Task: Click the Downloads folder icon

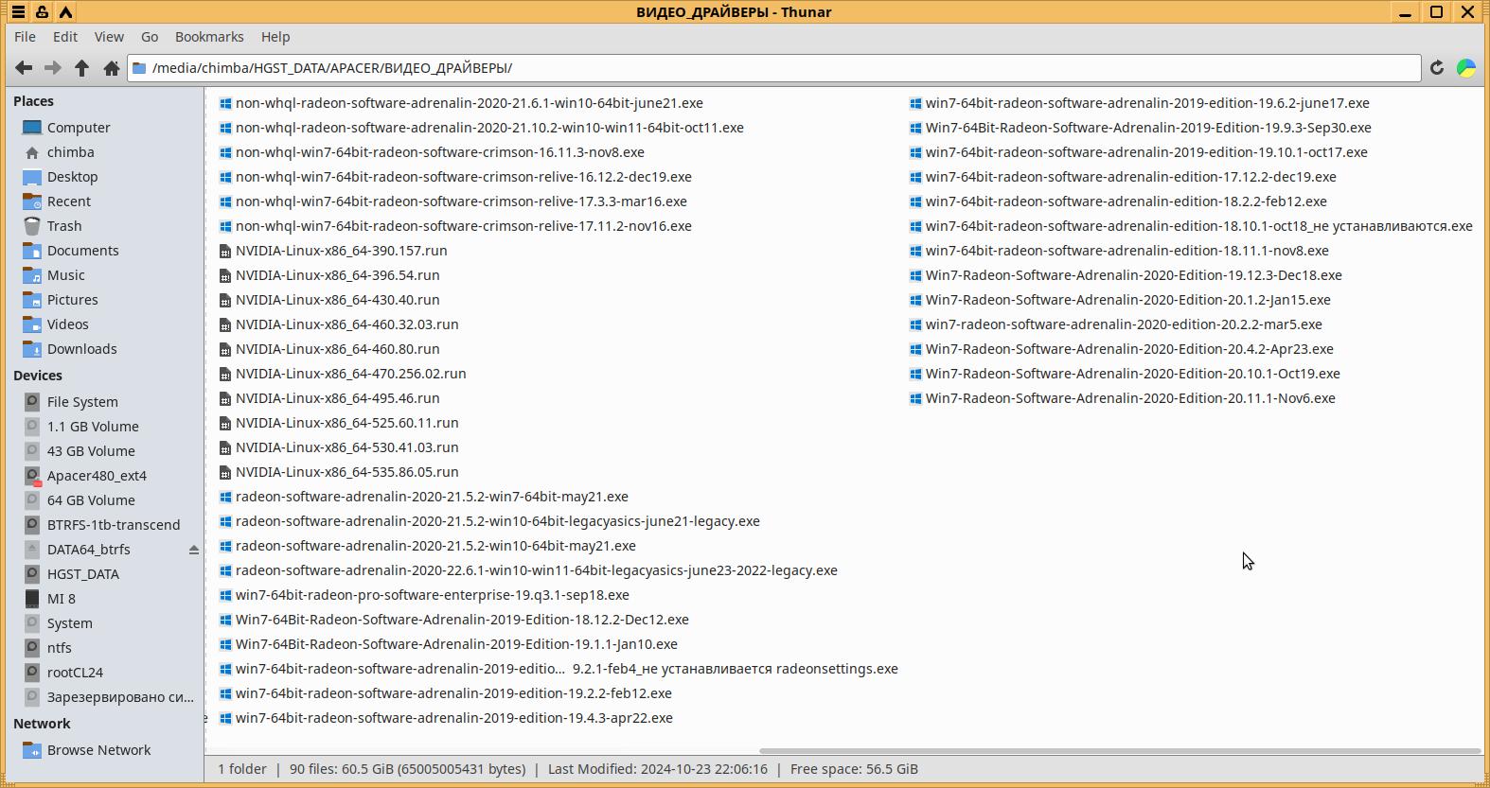Action: click(32, 349)
